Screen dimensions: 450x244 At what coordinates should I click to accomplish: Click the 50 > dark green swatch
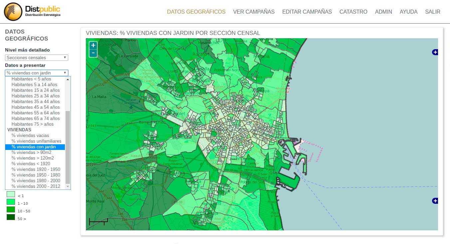tap(11, 217)
